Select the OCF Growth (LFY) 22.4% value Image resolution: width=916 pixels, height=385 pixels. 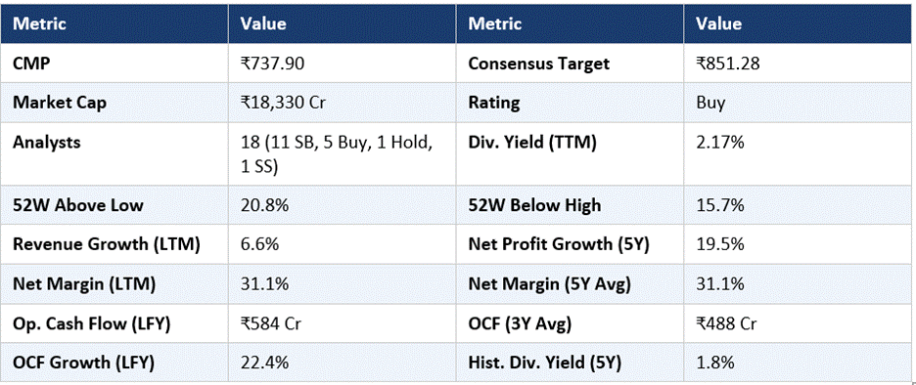[x=264, y=363]
